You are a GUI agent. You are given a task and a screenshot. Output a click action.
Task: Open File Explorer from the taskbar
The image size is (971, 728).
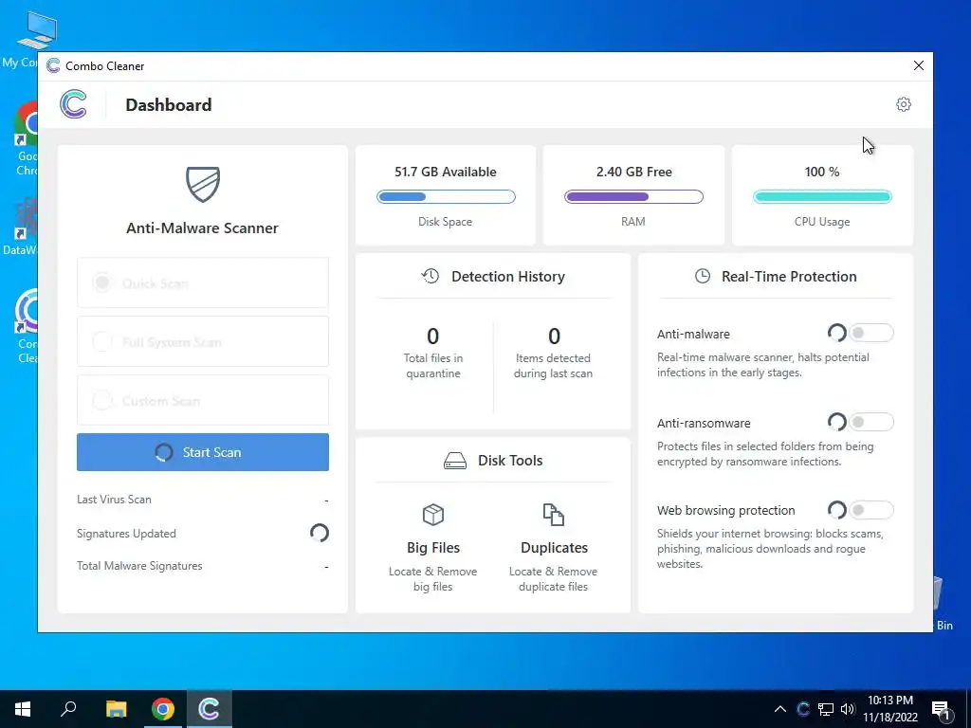[x=116, y=709]
